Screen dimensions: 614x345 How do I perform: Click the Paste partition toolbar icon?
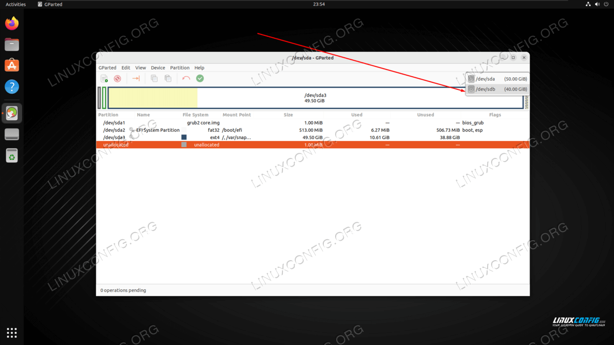pyautogui.click(x=168, y=79)
